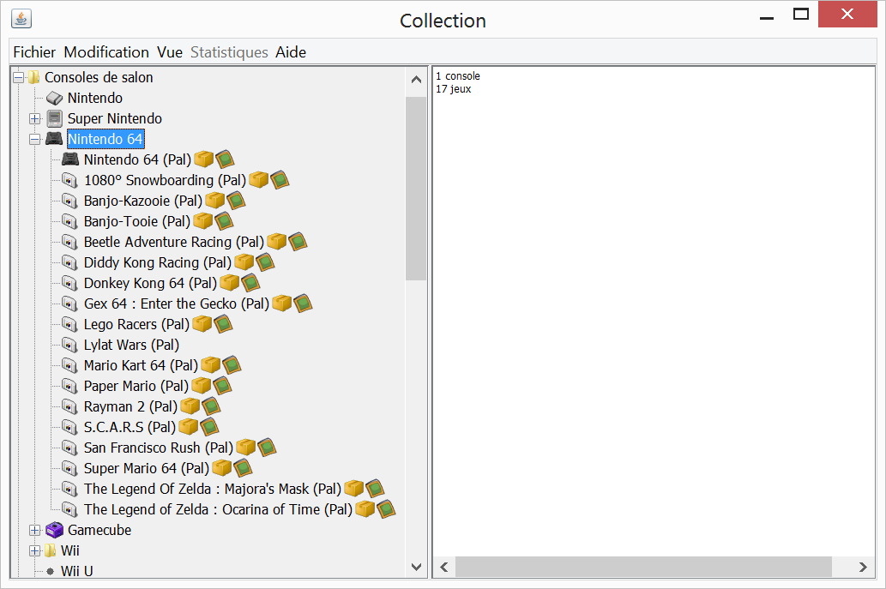Click the manual icon next to Banjo-Tooie
Image resolution: width=886 pixels, height=589 pixels.
[224, 221]
